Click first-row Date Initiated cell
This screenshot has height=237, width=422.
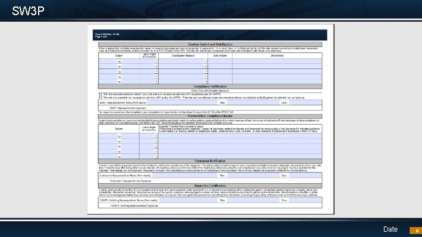point(220,61)
